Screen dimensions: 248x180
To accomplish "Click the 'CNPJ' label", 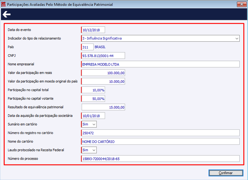I will click(x=12, y=56).
